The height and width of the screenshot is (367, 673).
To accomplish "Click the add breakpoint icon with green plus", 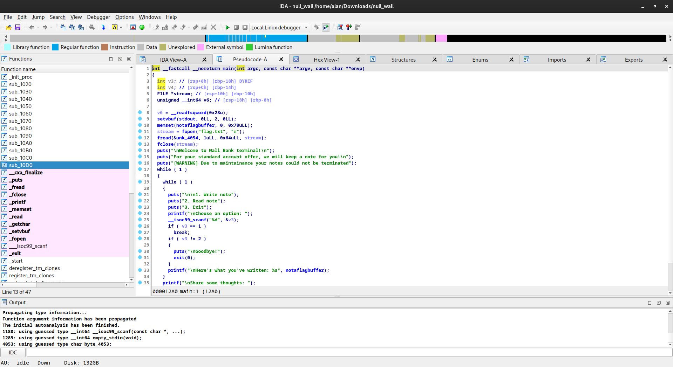I will (x=349, y=27).
